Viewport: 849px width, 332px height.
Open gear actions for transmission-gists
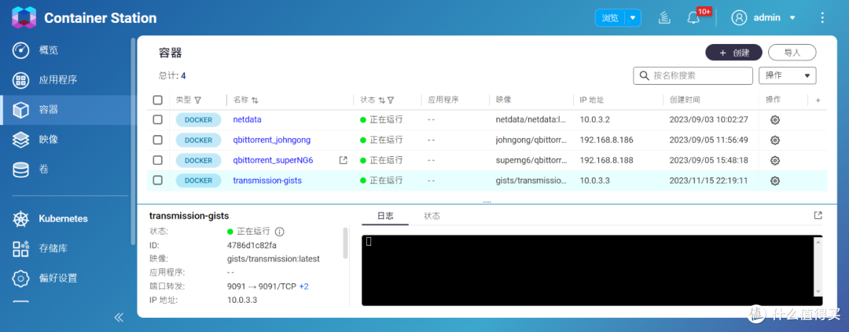(775, 181)
